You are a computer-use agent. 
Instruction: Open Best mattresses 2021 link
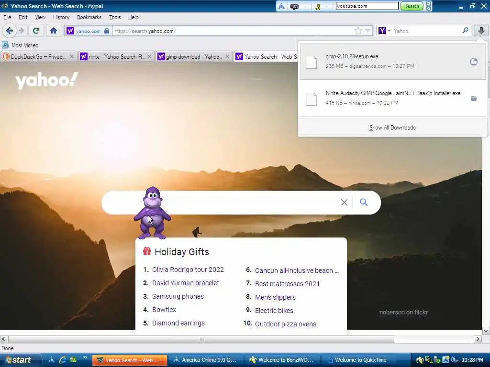tap(287, 284)
